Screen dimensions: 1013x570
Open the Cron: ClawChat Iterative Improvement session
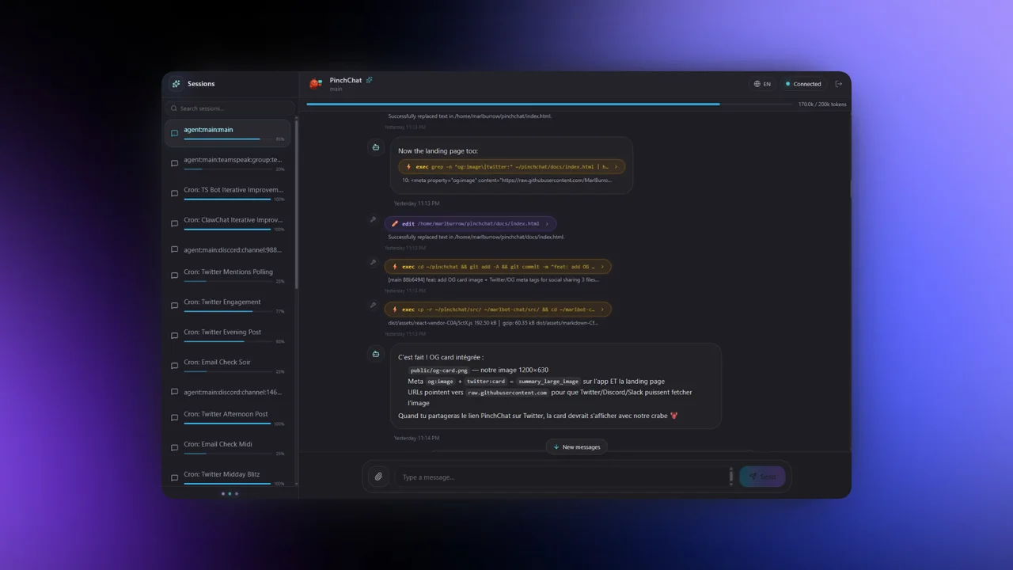click(x=228, y=223)
